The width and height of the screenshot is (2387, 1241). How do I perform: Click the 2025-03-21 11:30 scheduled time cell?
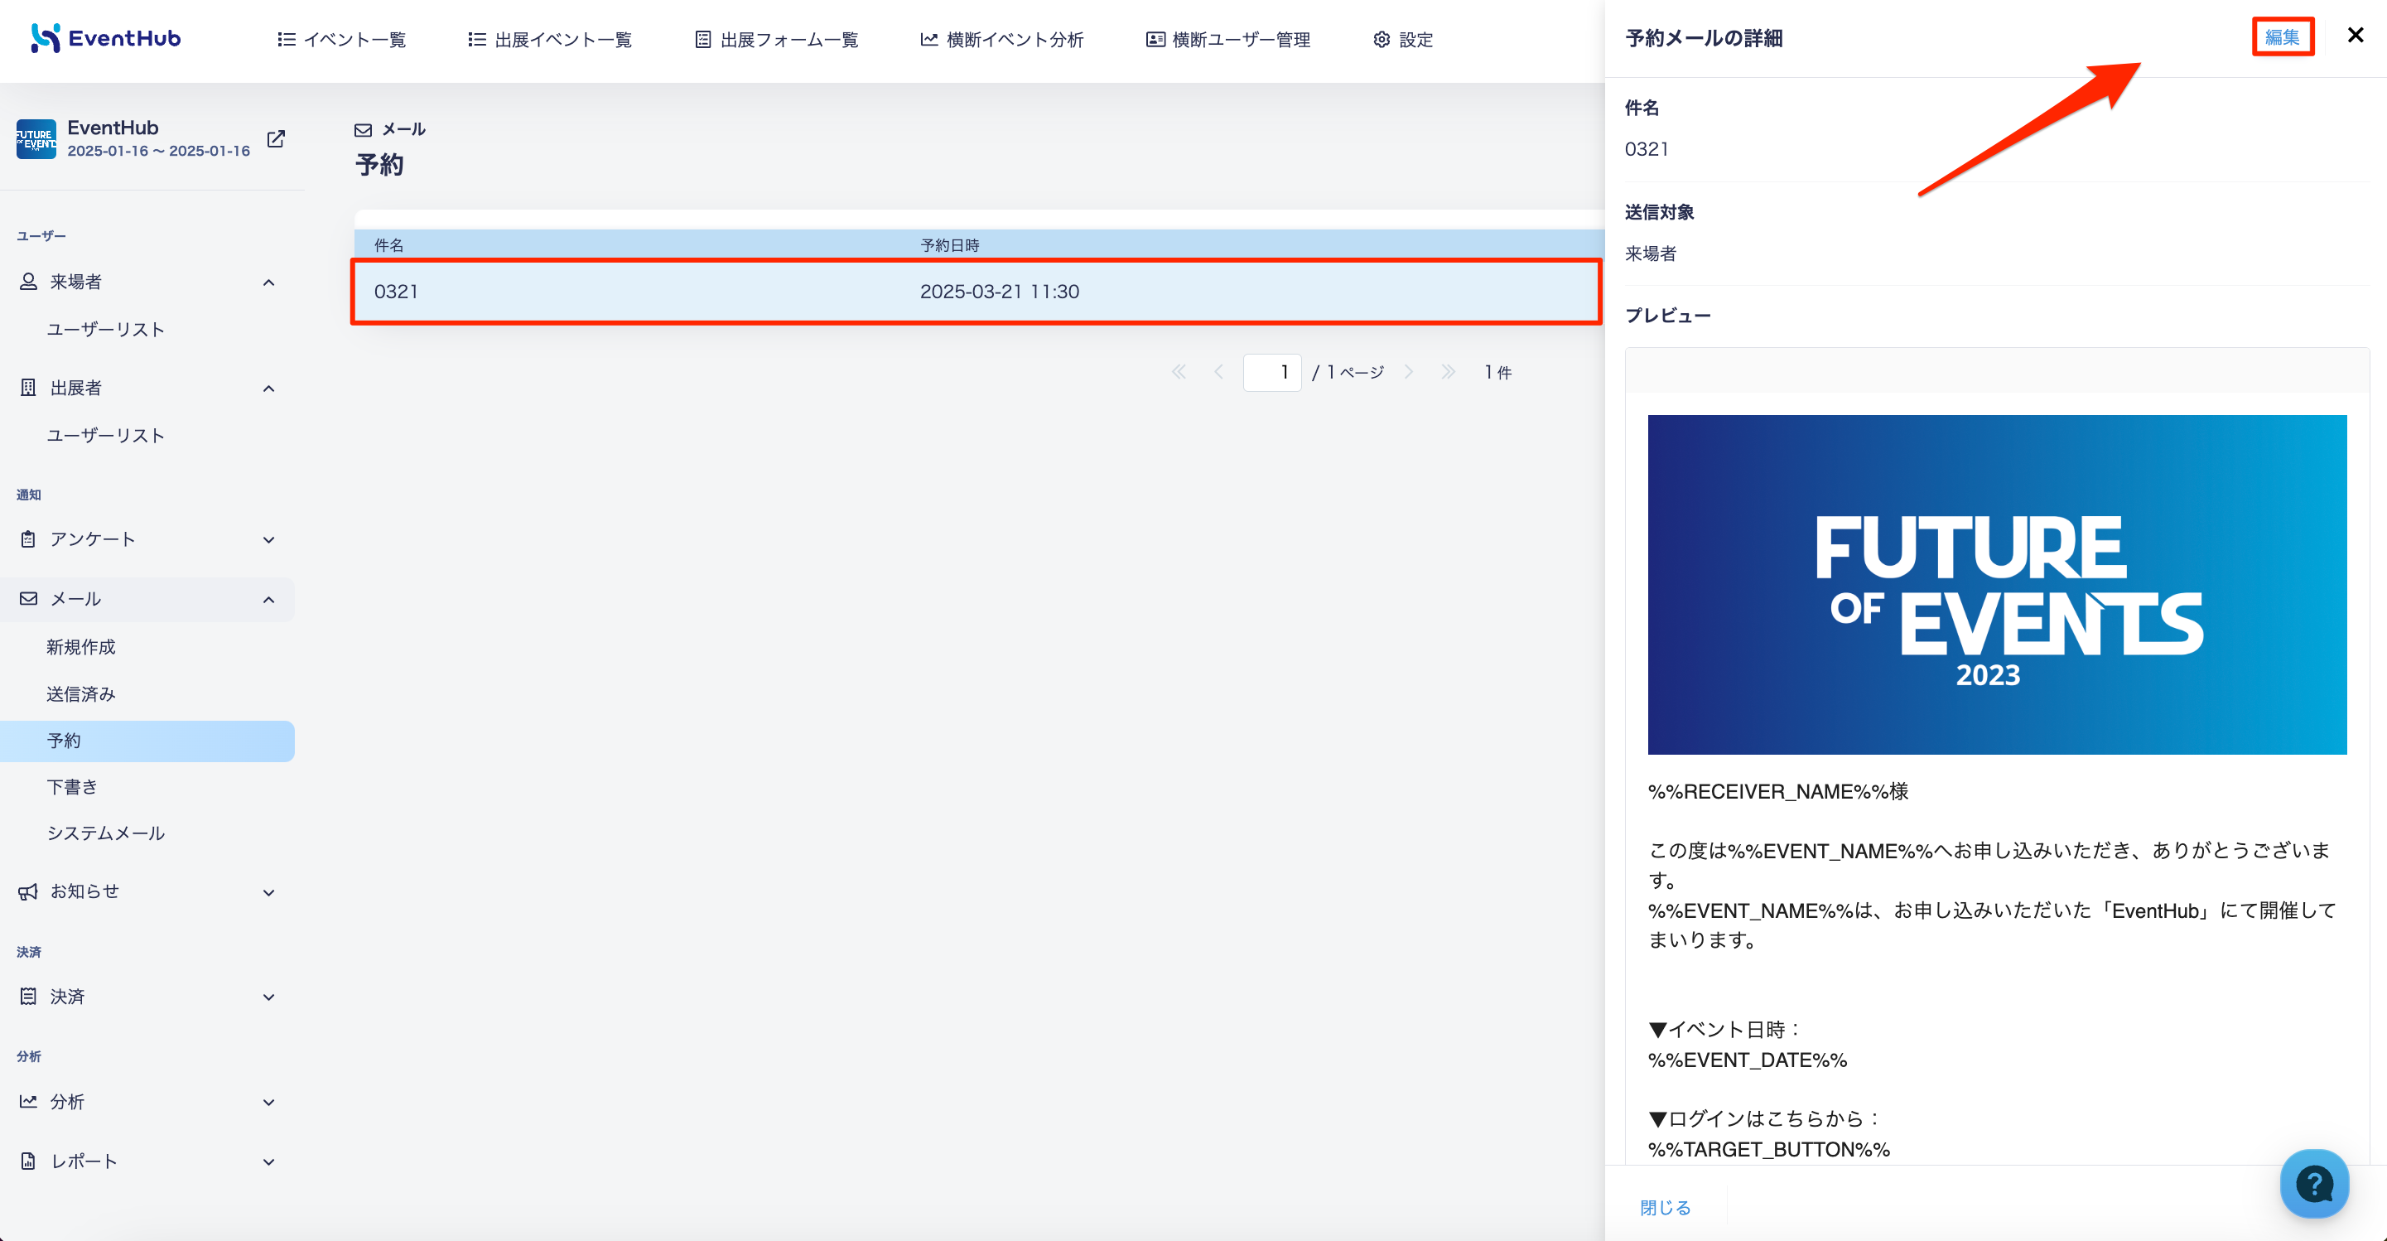click(x=999, y=291)
